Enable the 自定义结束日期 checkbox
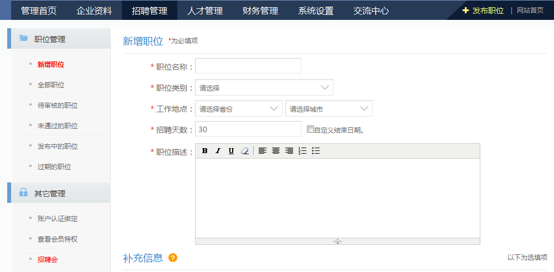 click(310, 129)
